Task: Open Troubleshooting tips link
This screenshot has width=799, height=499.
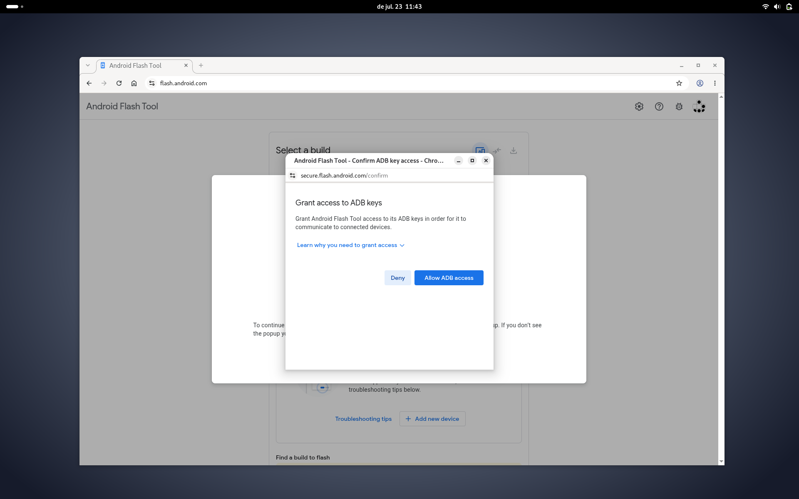Action: point(363,419)
